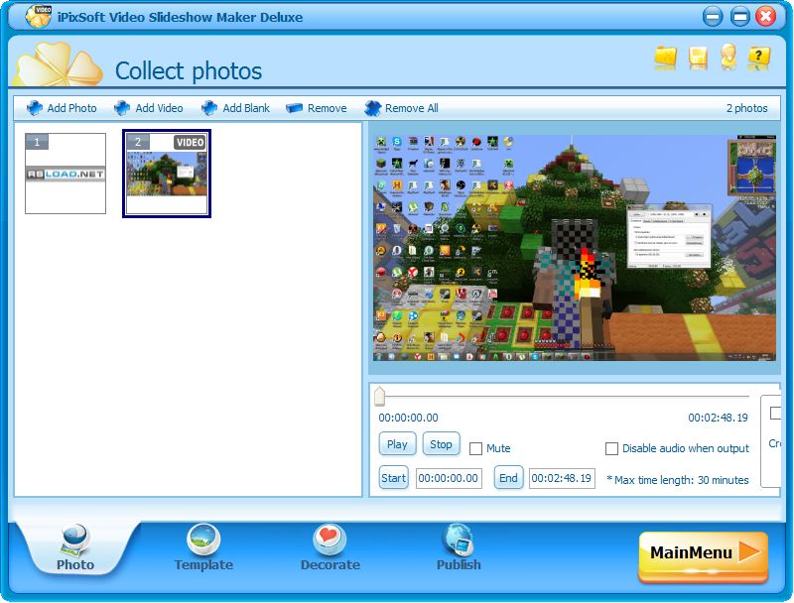Tick the partially visible checkbox at the panel's right edge
This screenshot has height=603, width=794.
click(x=775, y=414)
